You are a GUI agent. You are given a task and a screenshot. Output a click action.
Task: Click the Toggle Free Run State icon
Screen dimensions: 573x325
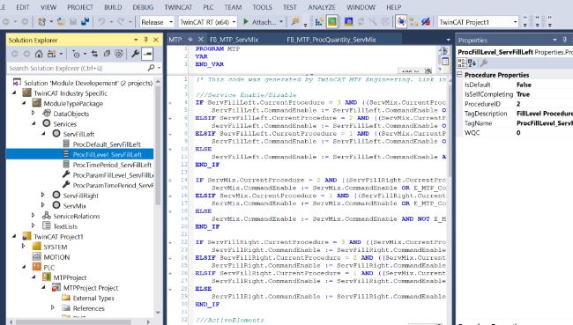[426, 22]
